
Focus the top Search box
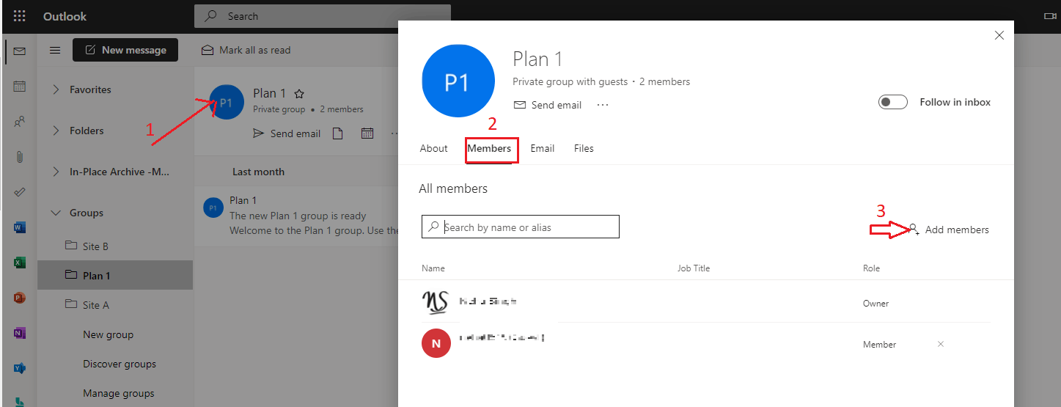point(323,15)
